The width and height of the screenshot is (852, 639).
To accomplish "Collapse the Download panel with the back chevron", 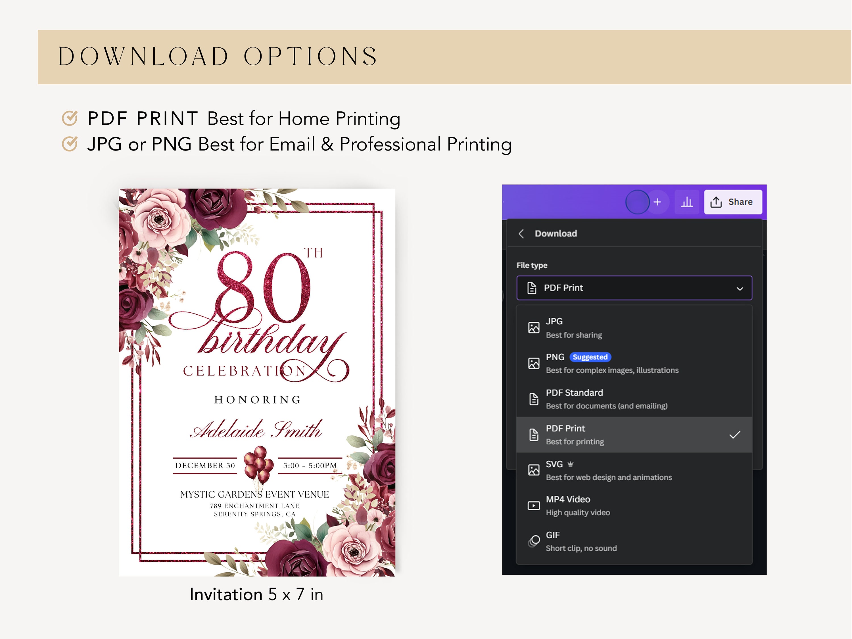I will (521, 233).
